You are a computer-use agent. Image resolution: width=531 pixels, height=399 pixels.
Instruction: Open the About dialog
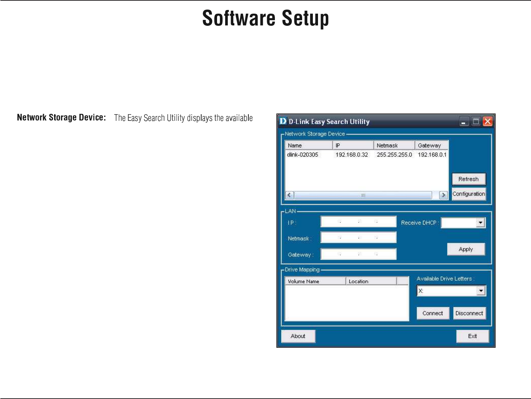coord(298,336)
